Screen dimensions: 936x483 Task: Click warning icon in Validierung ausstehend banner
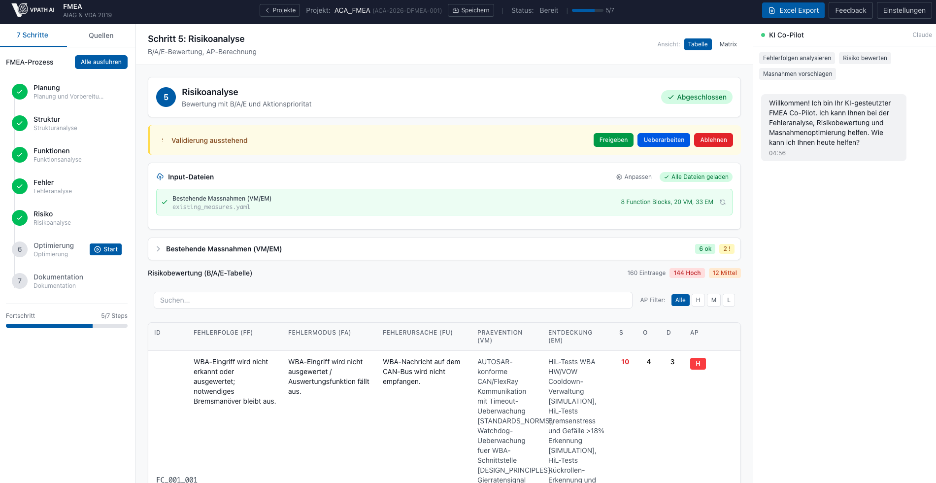[163, 140]
